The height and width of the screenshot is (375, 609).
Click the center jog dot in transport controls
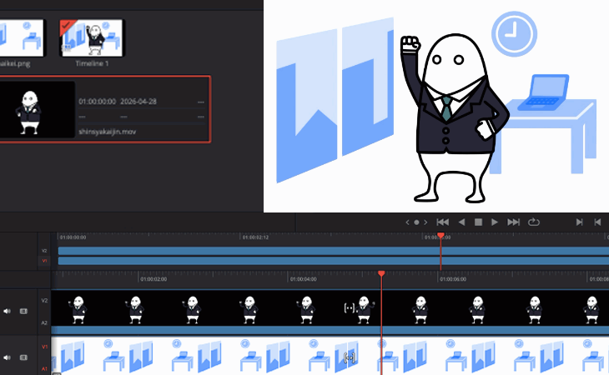416,222
